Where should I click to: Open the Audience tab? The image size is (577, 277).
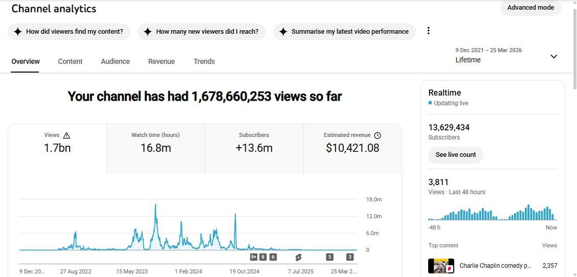(115, 61)
